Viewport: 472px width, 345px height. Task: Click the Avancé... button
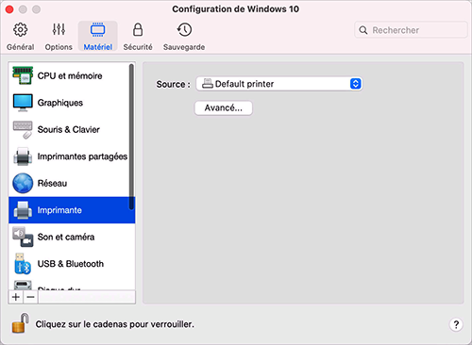(224, 107)
